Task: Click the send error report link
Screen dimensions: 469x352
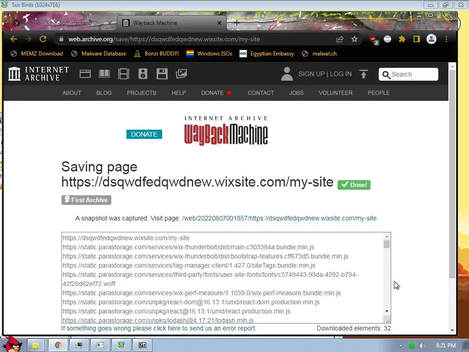Action: pyautogui.click(x=158, y=328)
